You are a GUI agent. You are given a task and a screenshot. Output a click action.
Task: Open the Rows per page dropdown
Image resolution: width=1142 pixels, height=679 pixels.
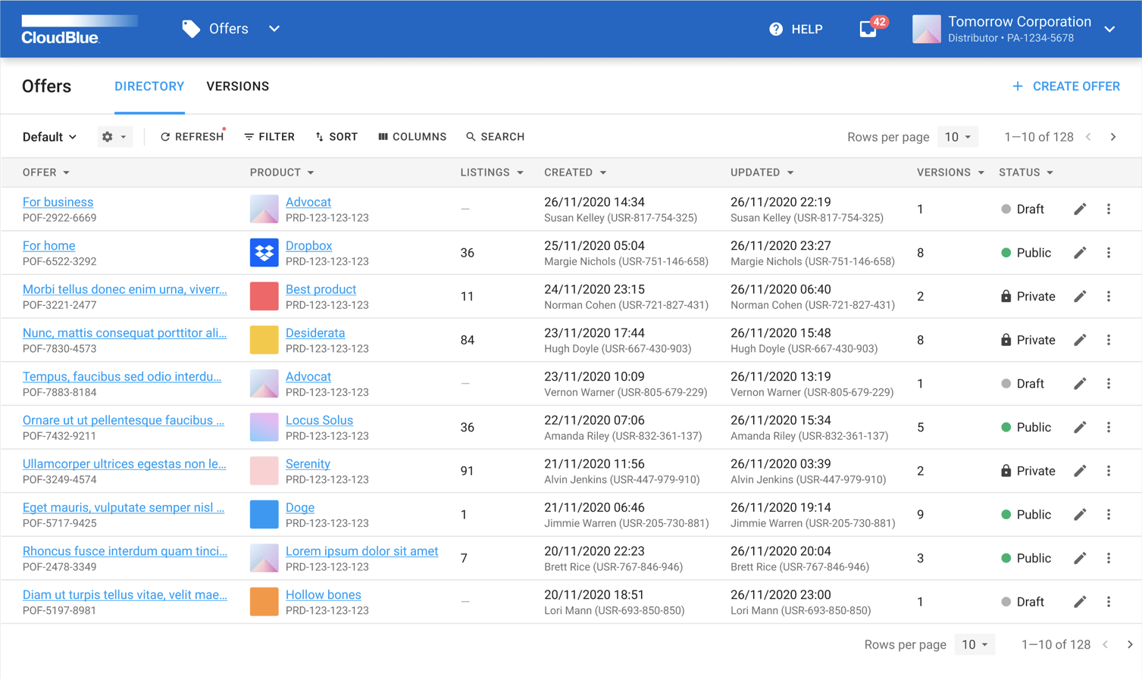[958, 136]
